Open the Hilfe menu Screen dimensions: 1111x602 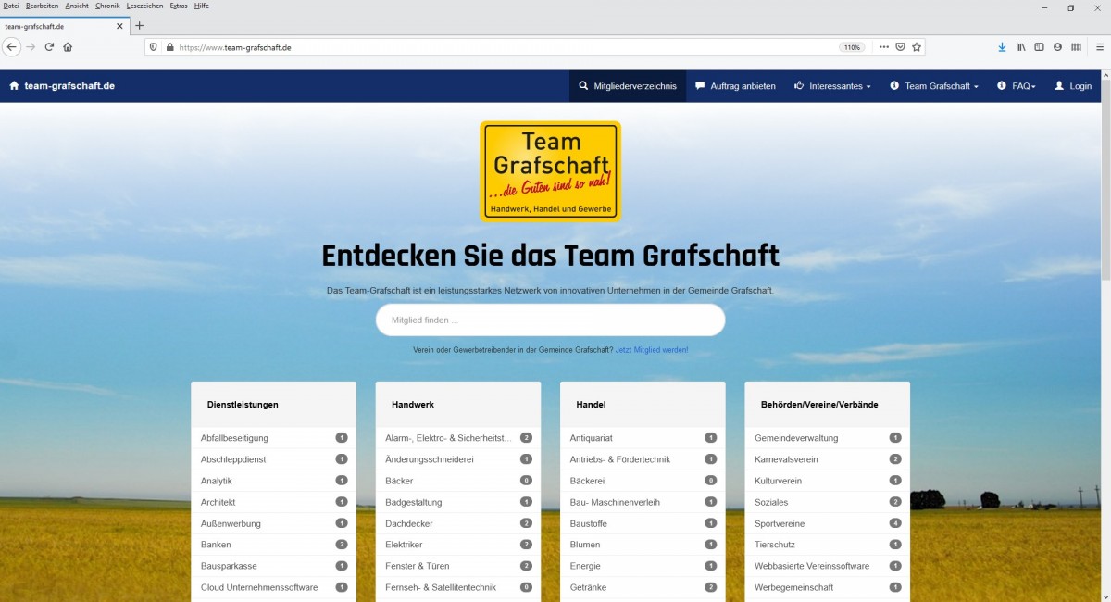point(202,6)
